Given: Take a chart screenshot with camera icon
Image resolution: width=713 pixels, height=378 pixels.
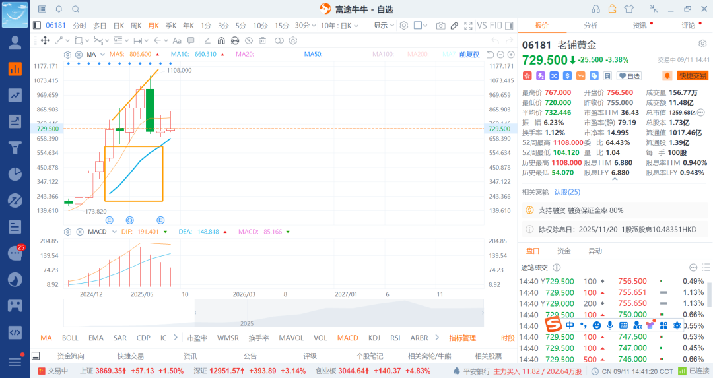Looking at the screenshot, I should point(440,26).
